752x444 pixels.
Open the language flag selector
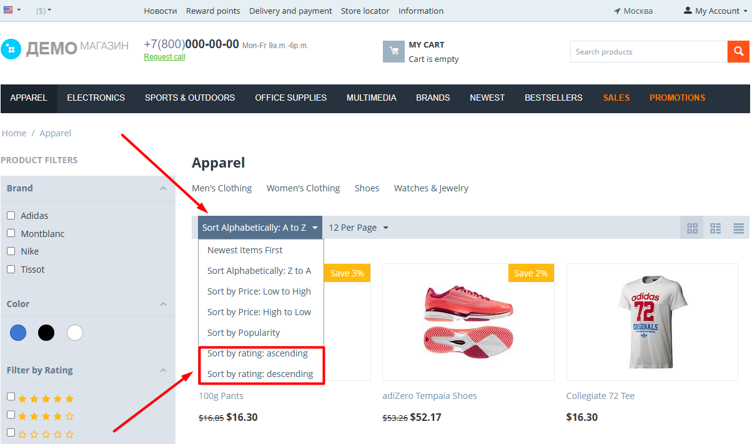point(11,11)
